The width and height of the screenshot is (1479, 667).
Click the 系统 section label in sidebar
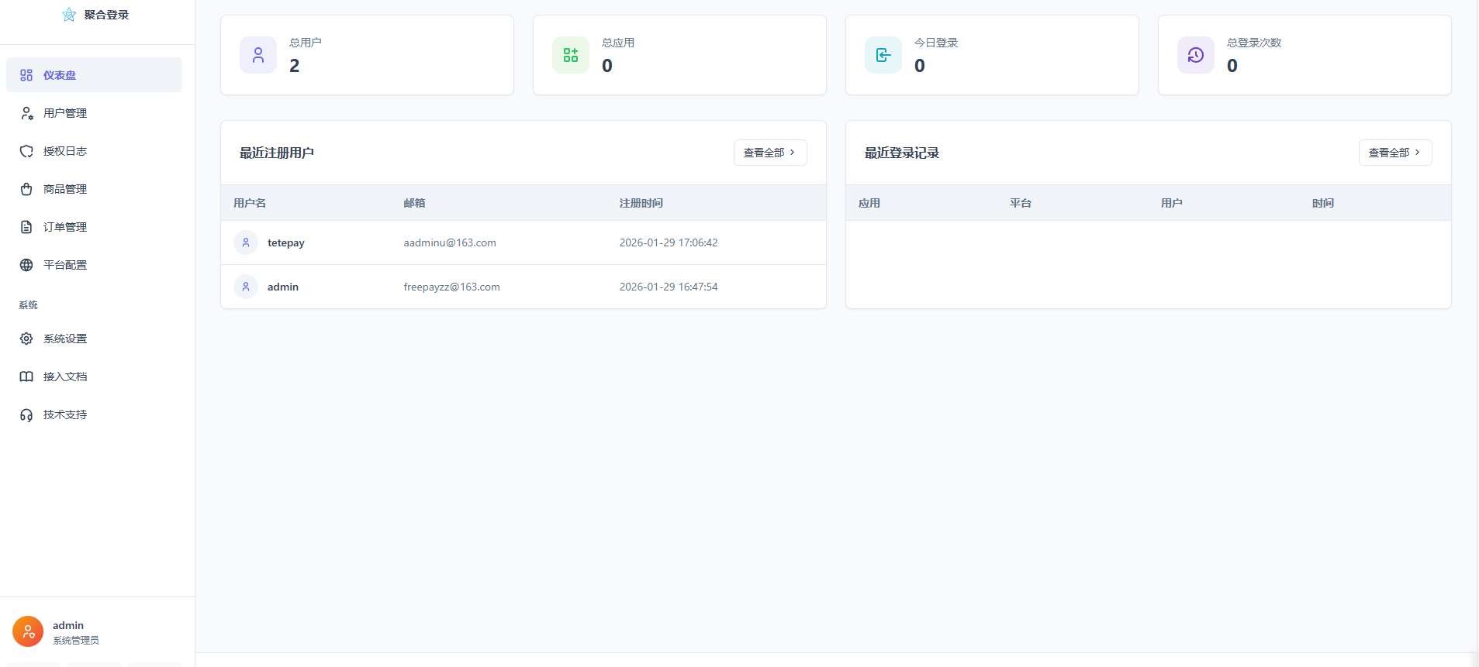[29, 305]
